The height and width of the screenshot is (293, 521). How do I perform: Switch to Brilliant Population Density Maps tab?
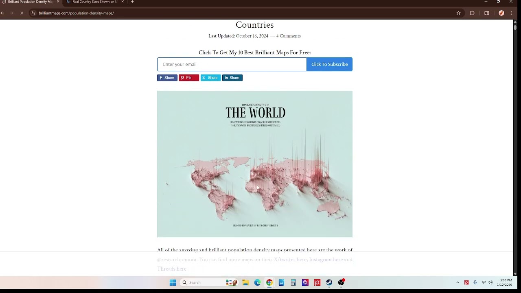point(30,2)
